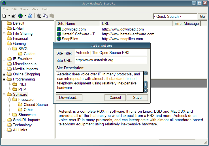The height and width of the screenshot is (146, 209).
Task: Click the Properties icon in the toolbar
Action: pos(14,16)
